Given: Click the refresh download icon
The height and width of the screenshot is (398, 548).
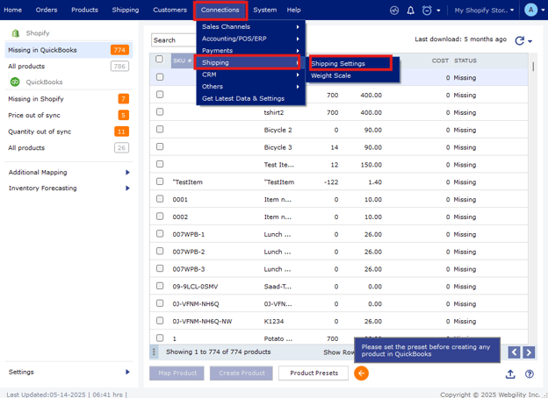Looking at the screenshot, I should point(520,40).
